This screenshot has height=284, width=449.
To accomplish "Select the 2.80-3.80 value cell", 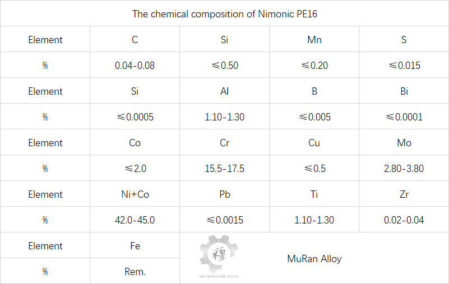I will 404,169.
